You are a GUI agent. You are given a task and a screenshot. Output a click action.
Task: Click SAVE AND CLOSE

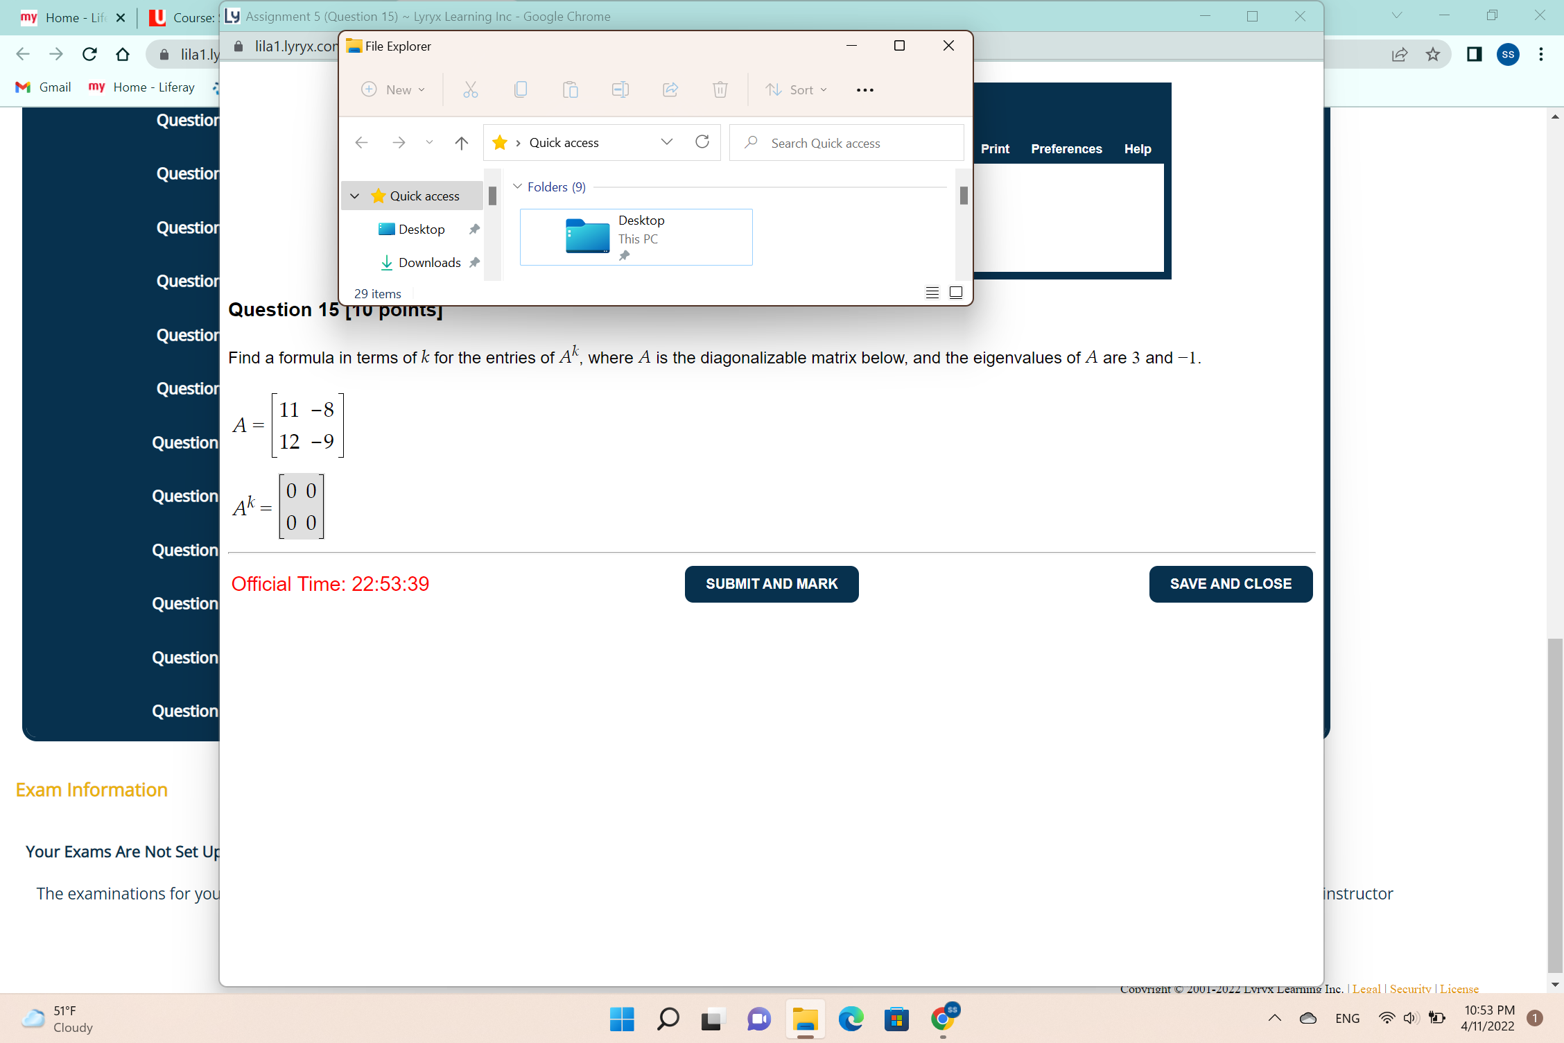1230,584
